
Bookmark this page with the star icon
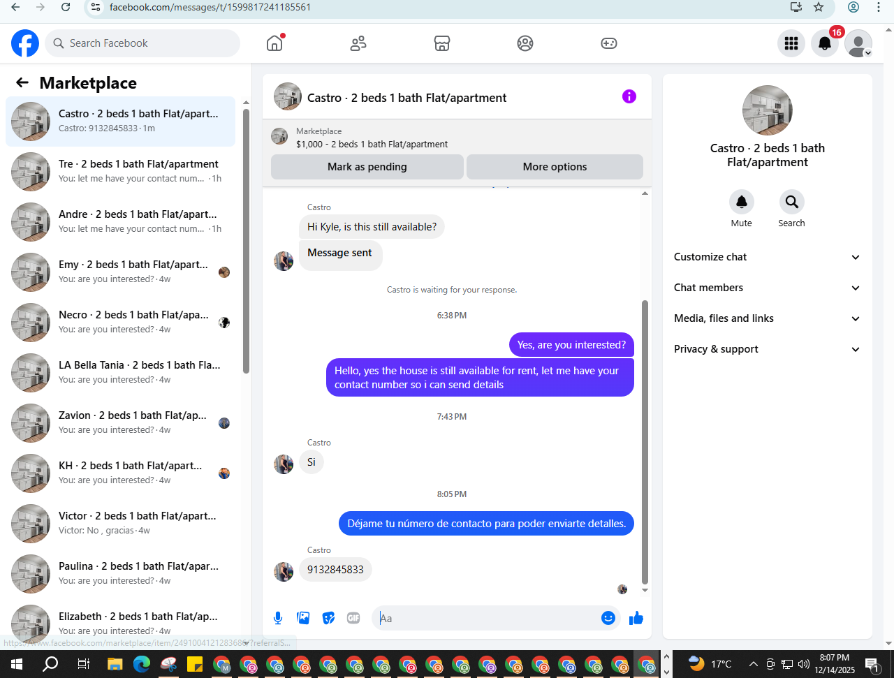click(x=819, y=7)
